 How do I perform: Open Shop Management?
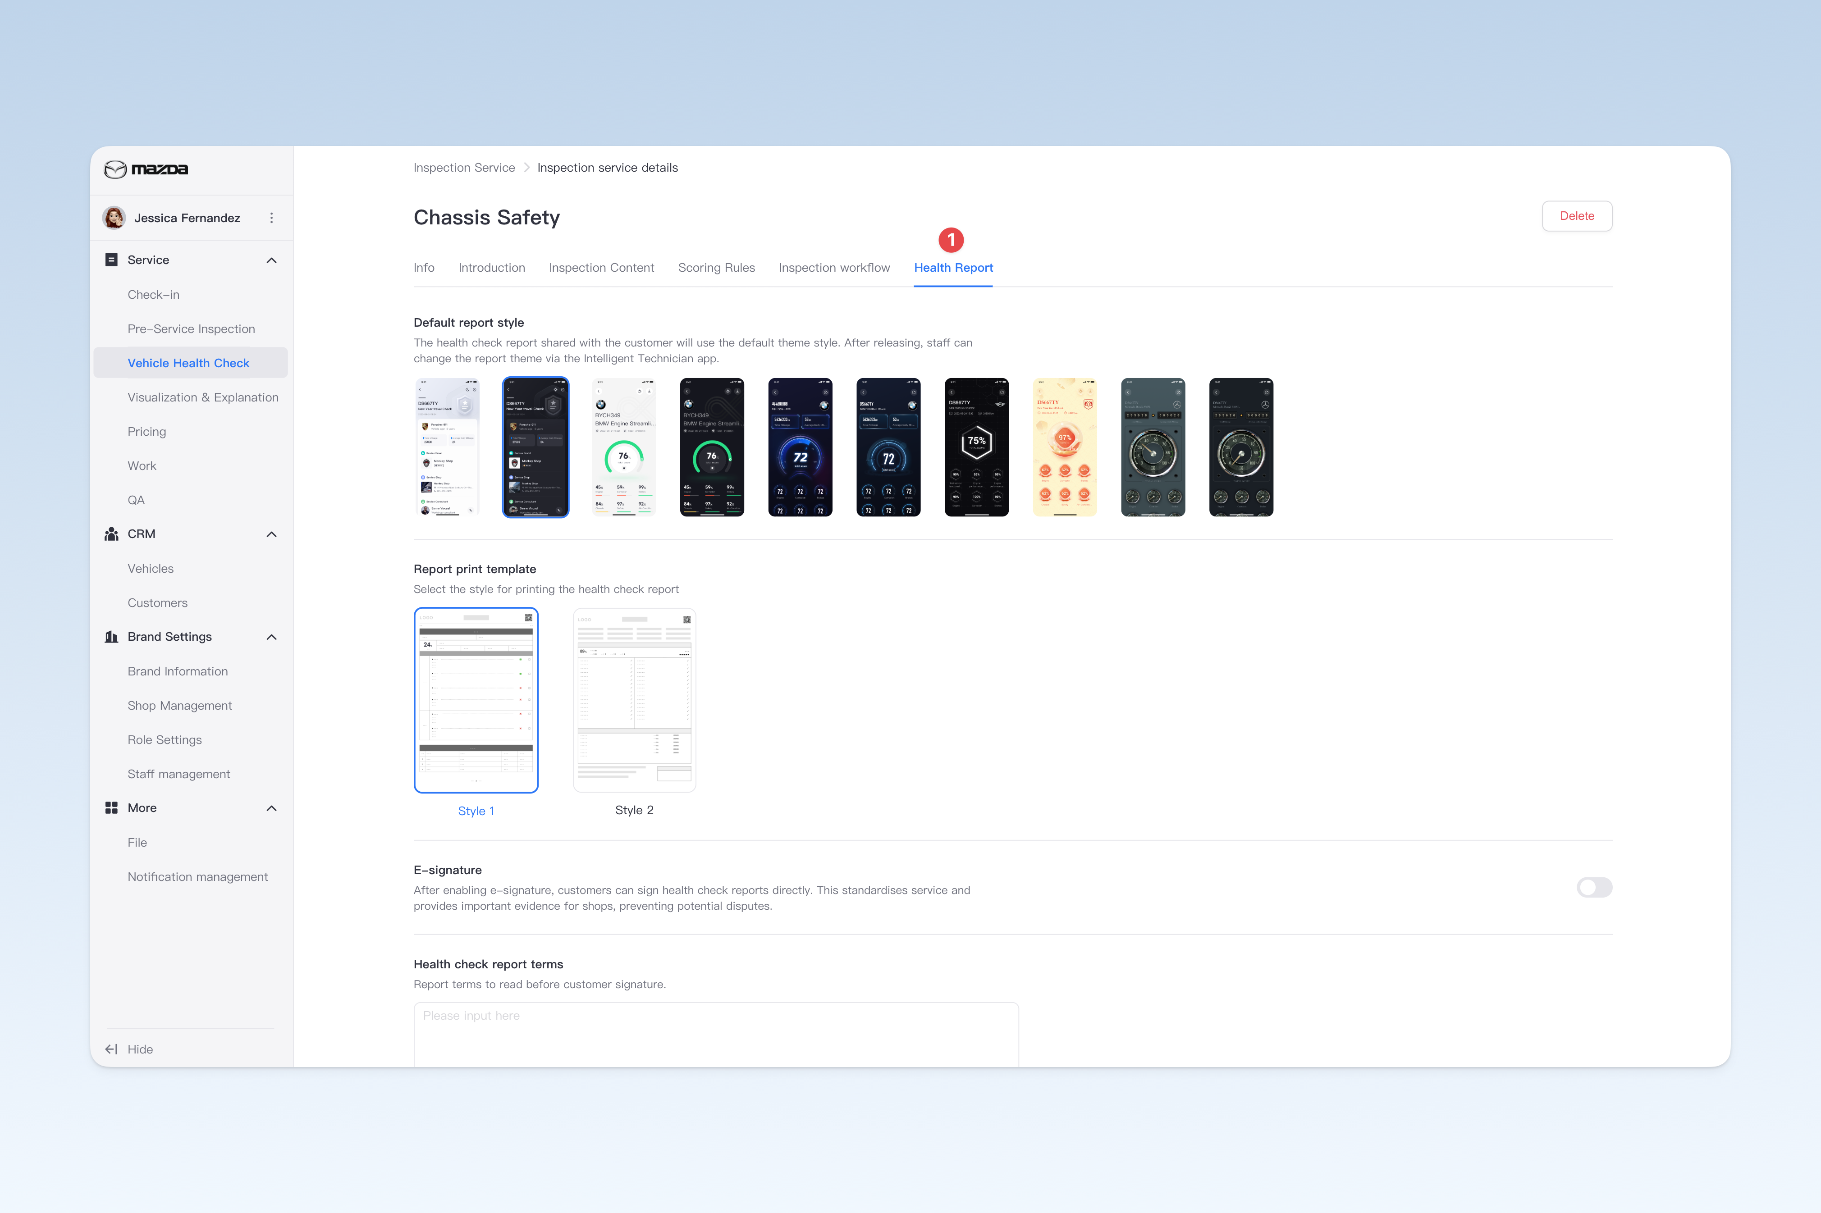click(179, 706)
